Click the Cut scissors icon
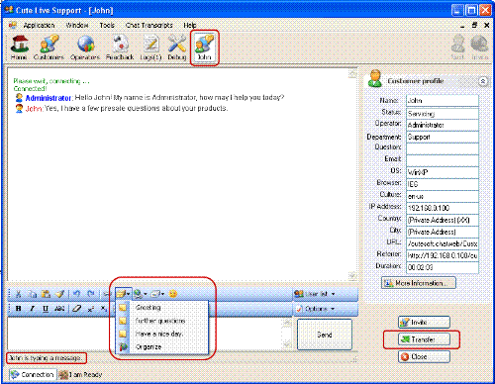Viewport: 495px width, 384px height. [19, 294]
